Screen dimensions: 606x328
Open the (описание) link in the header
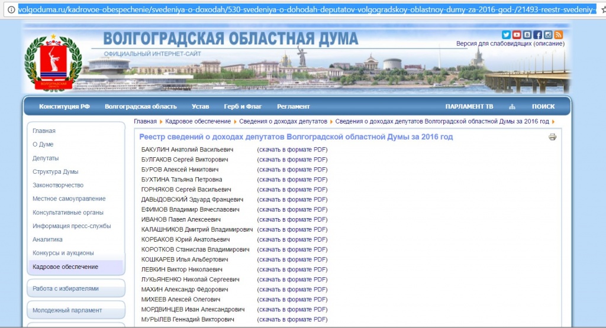[x=549, y=44]
